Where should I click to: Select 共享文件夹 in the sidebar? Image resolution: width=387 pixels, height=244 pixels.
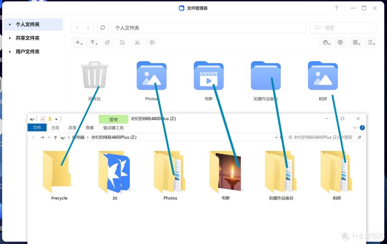[27, 38]
